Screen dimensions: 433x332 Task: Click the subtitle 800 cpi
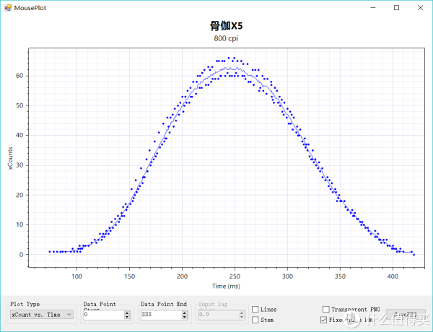[226, 38]
